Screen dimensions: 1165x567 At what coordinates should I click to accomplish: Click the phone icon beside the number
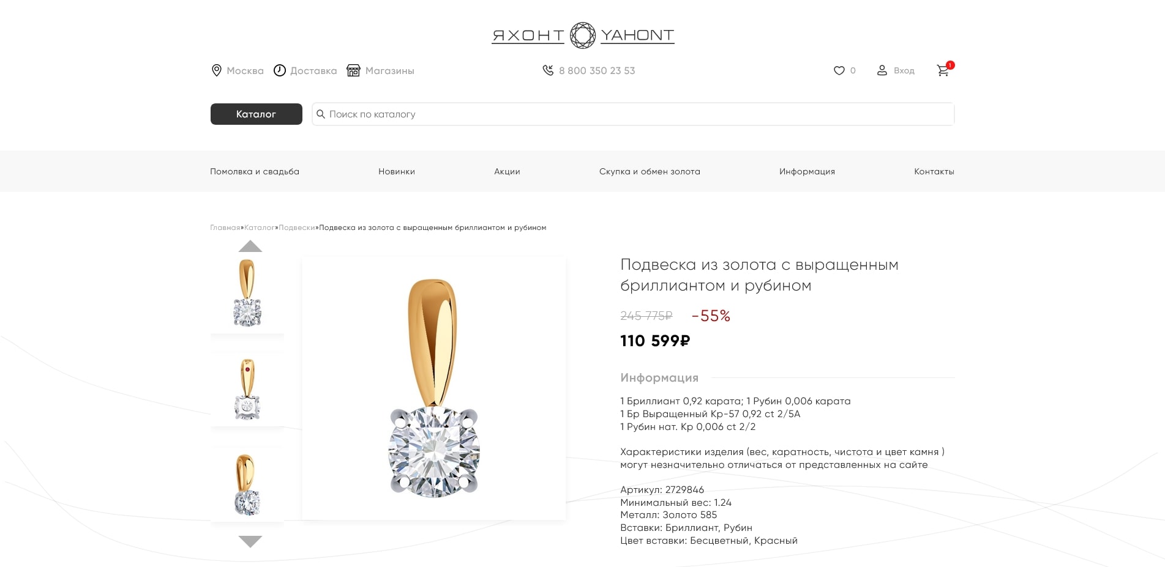coord(547,70)
